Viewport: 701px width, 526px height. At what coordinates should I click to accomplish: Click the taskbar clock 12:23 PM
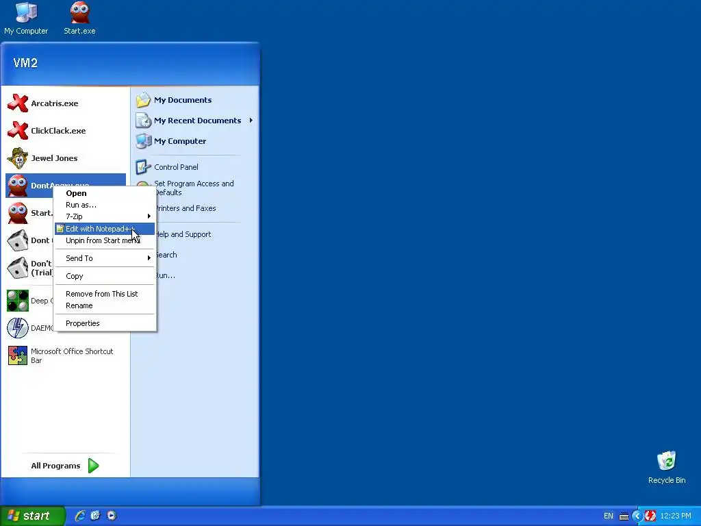pyautogui.click(x=676, y=516)
